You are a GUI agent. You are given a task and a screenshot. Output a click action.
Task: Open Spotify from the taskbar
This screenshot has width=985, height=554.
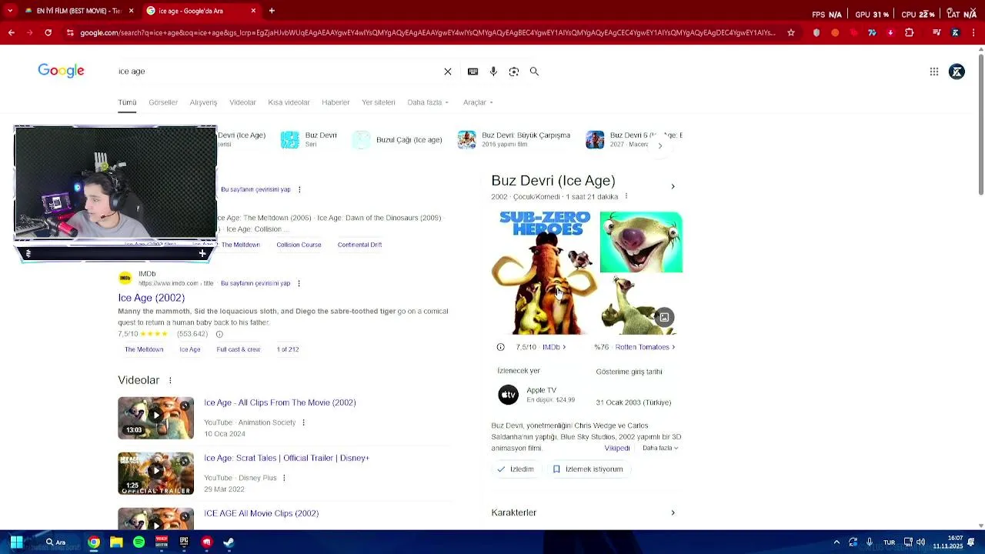click(139, 542)
